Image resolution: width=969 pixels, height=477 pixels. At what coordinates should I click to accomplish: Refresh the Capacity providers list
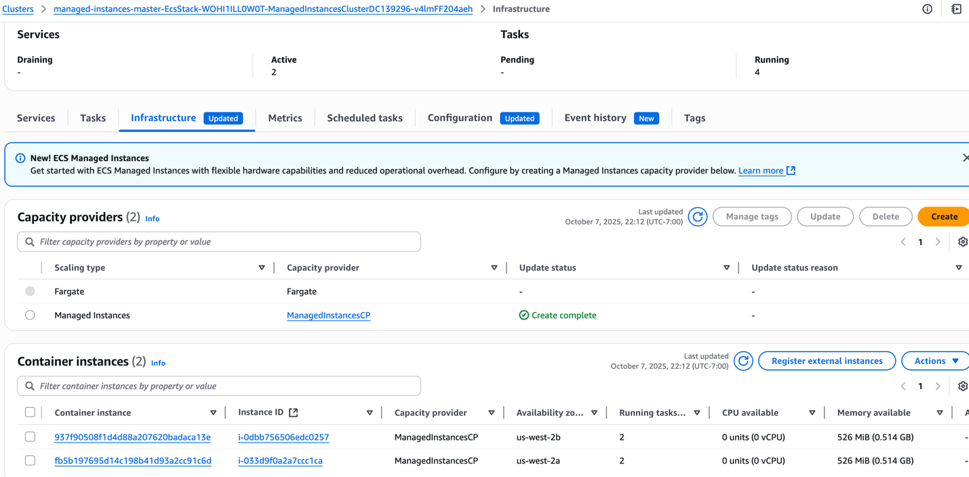tap(697, 217)
